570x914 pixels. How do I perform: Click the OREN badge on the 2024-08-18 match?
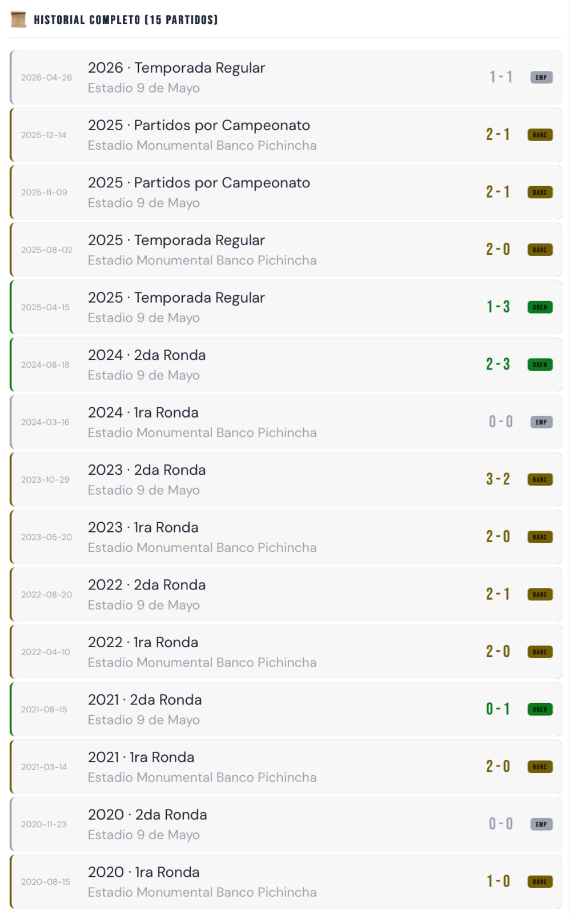tap(540, 364)
